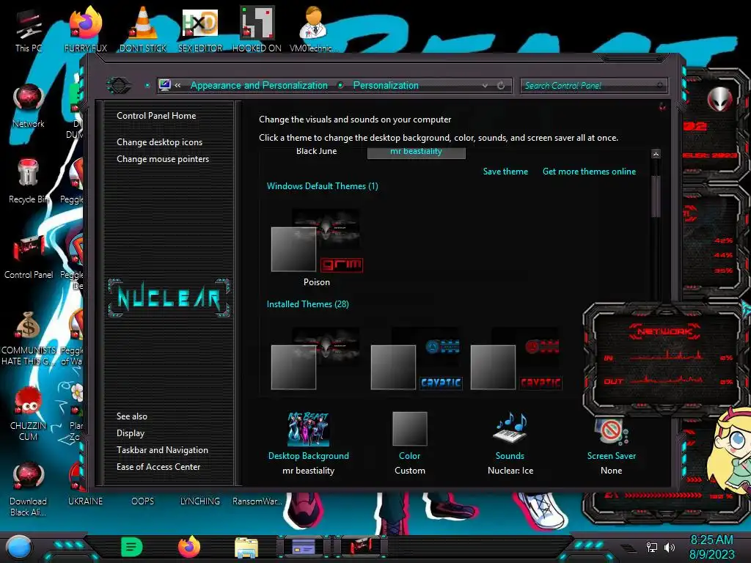751x563 pixels.
Task: Refresh the Personalization page
Action: coord(501,86)
